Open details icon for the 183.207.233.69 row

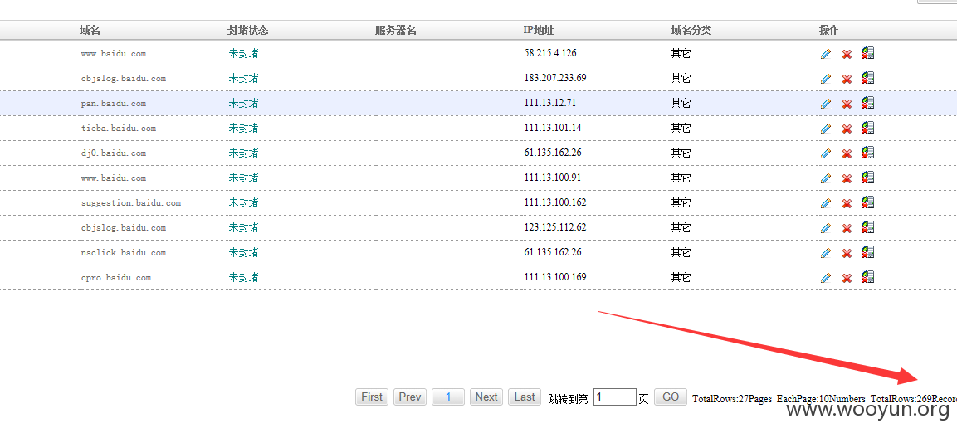[868, 78]
